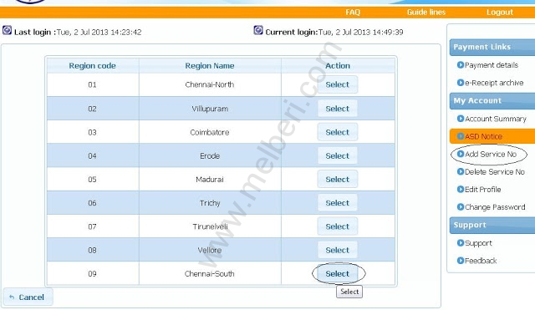Screen dimensions: 535x310
Task: Click the arrow icon next to Feedback
Action: [461, 261]
